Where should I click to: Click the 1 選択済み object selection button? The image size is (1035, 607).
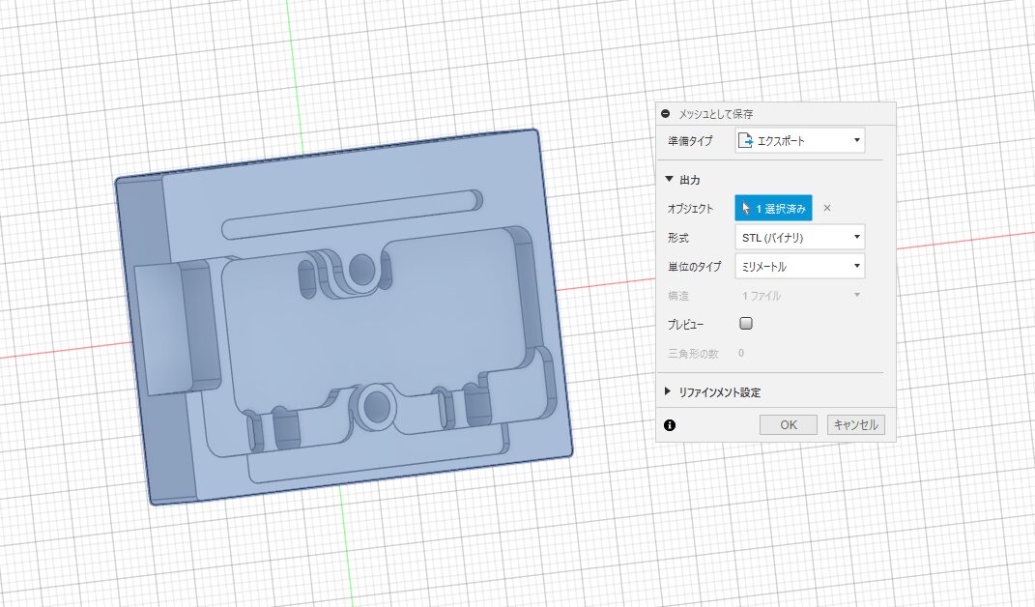point(774,208)
